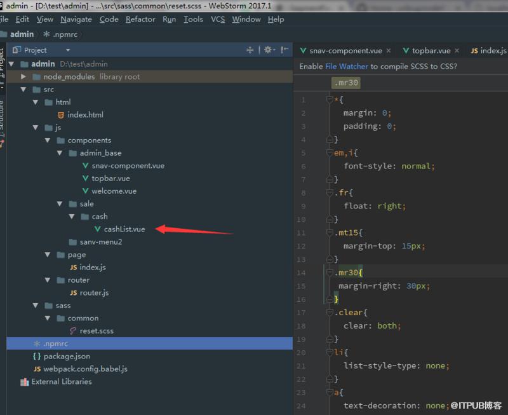Select webpack.config.babel.js in the tree
The image size is (508, 415).
pos(85,369)
